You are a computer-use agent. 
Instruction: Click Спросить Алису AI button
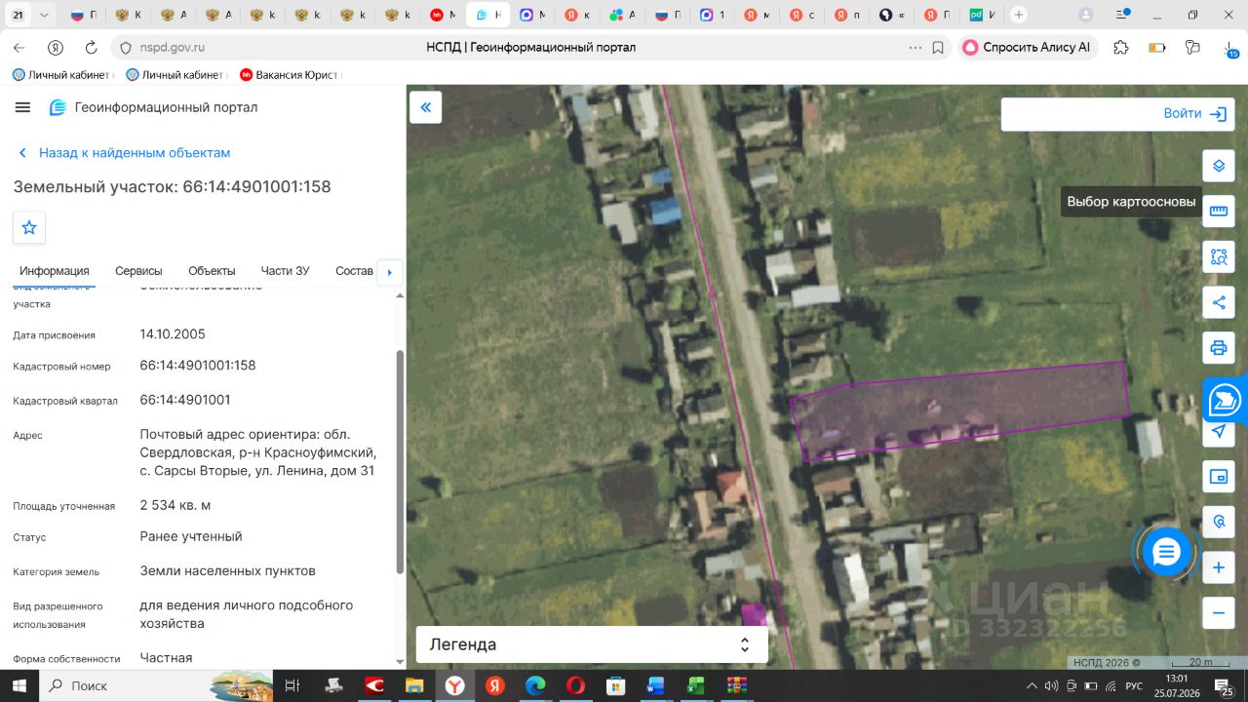point(1028,48)
